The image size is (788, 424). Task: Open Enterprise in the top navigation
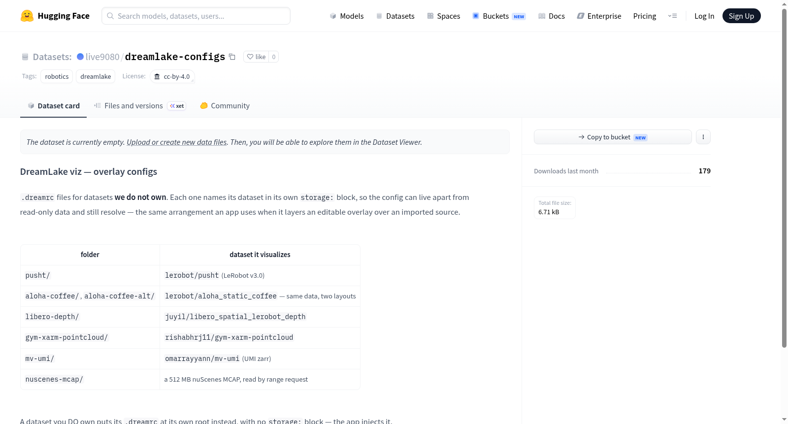(599, 16)
